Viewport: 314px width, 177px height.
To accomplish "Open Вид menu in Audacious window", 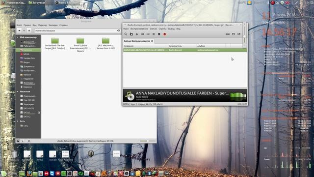I will coord(178,29).
